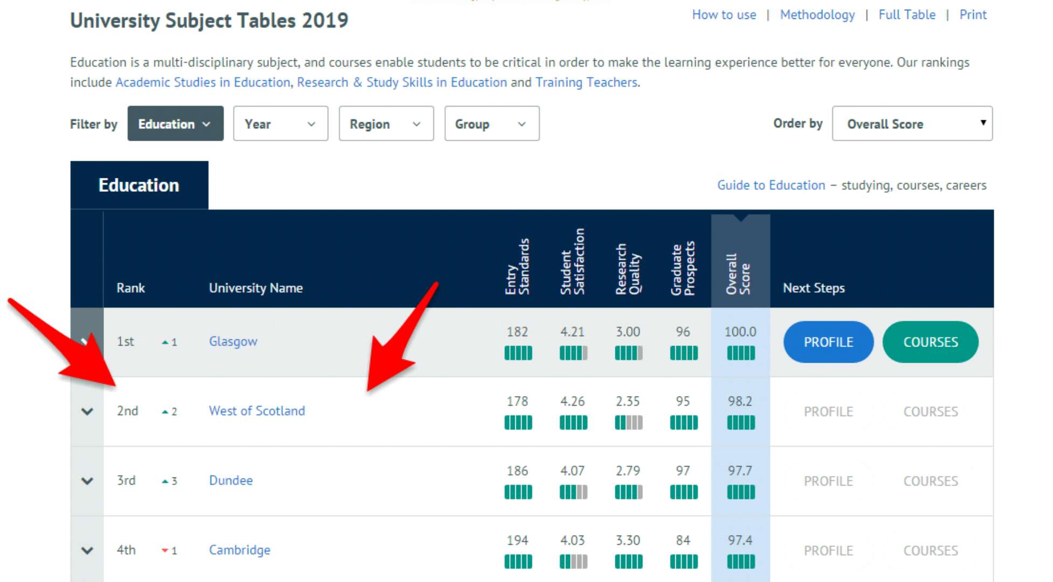Open the Methodology link

point(817,15)
